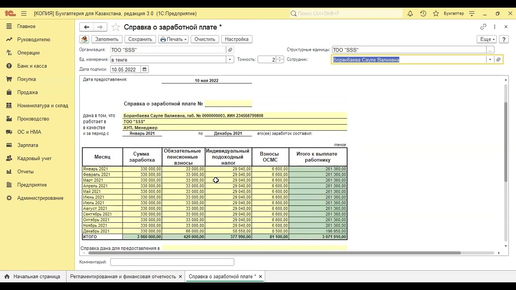Image resolution: width=516 pixels, height=290 pixels.
Task: Click the Настройка button
Action: (237, 39)
